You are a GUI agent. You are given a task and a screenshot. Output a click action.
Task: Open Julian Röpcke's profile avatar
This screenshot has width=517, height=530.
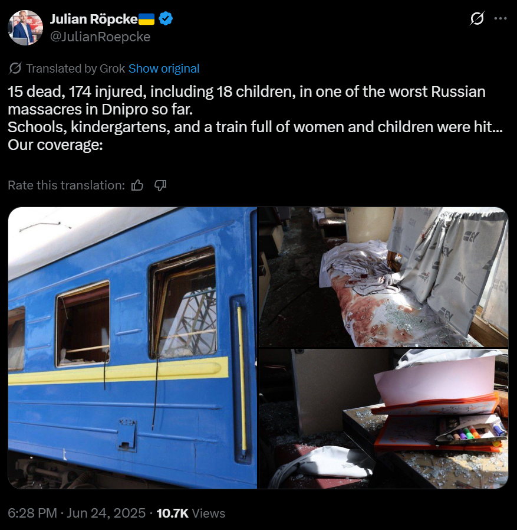(x=25, y=28)
